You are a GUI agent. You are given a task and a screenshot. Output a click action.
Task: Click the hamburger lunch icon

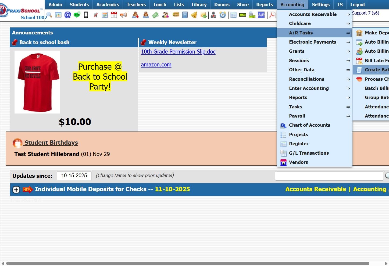[176, 15]
